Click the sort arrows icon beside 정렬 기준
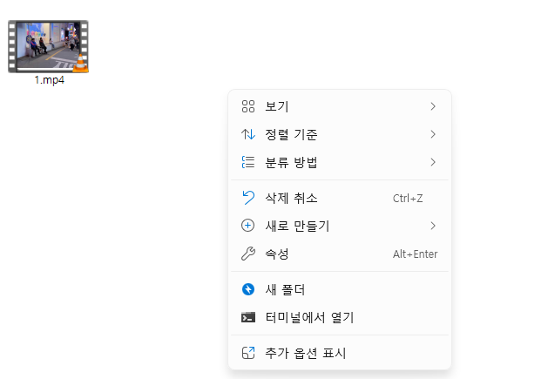The height and width of the screenshot is (379, 548). click(x=248, y=134)
